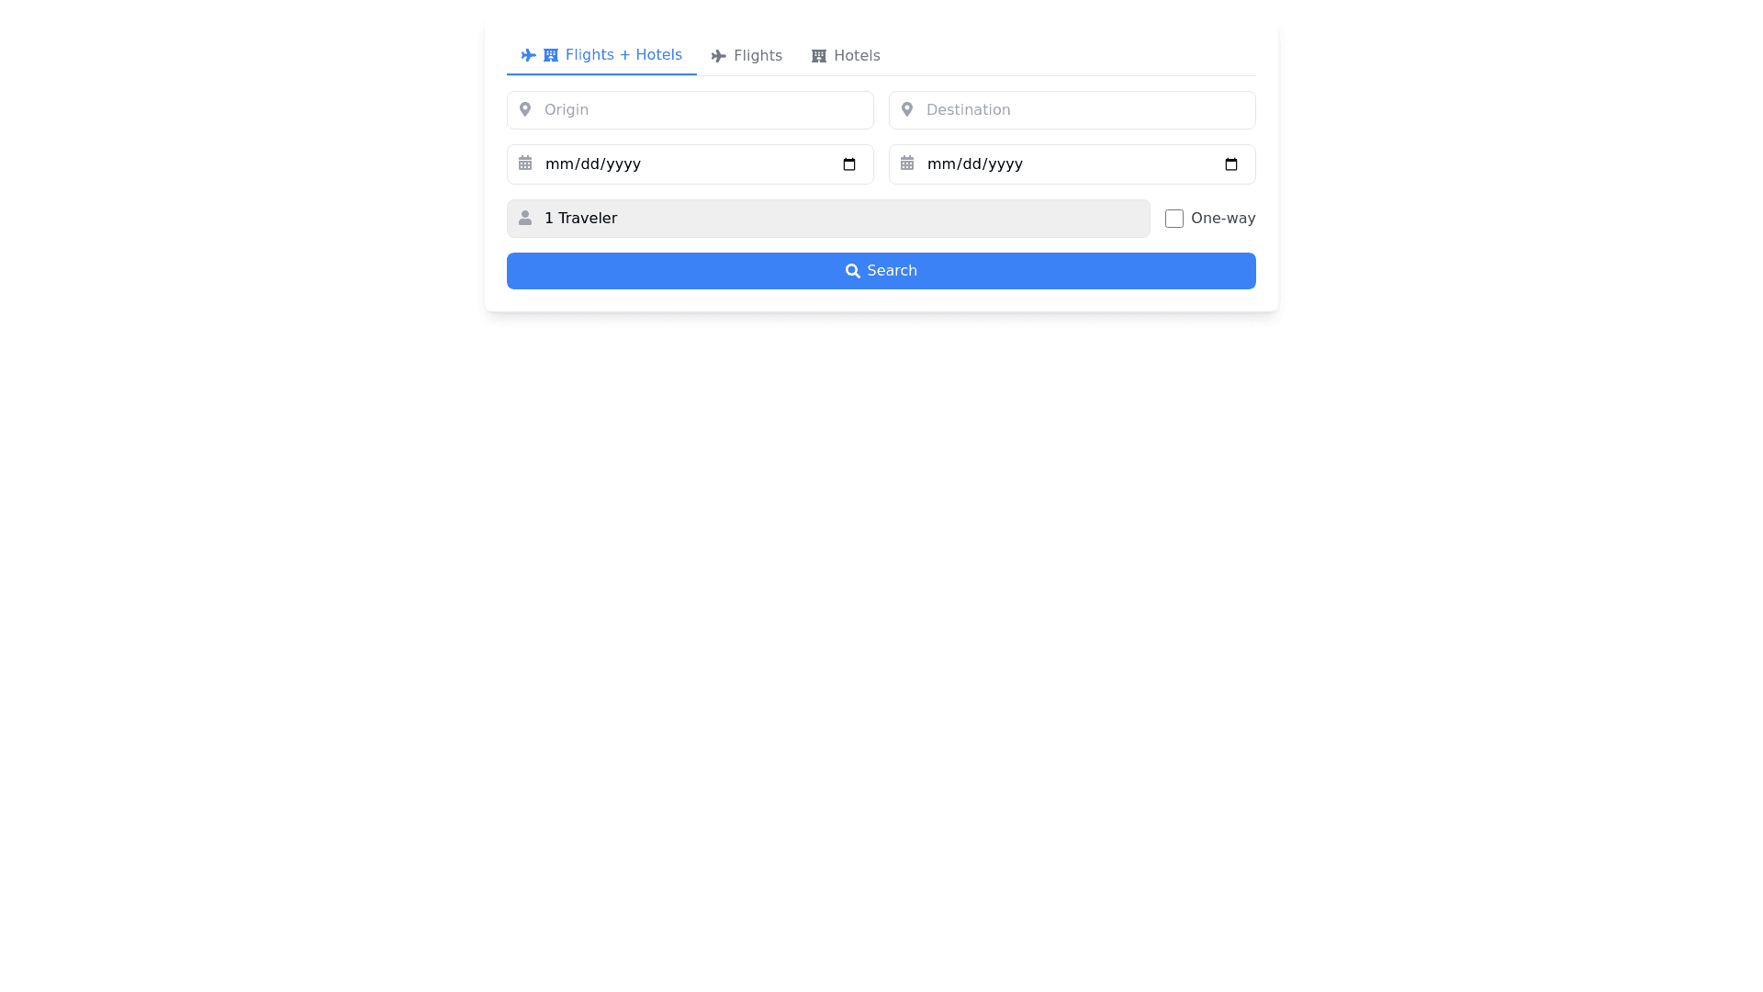Click the person icon in traveler field
Viewport: 1763px width, 992px height.
(x=525, y=218)
